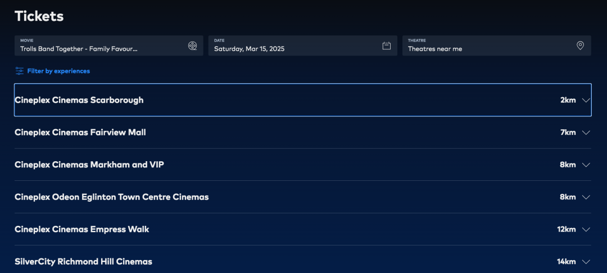
Task: Click the 12km distance for Empress Walk
Action: click(567, 229)
